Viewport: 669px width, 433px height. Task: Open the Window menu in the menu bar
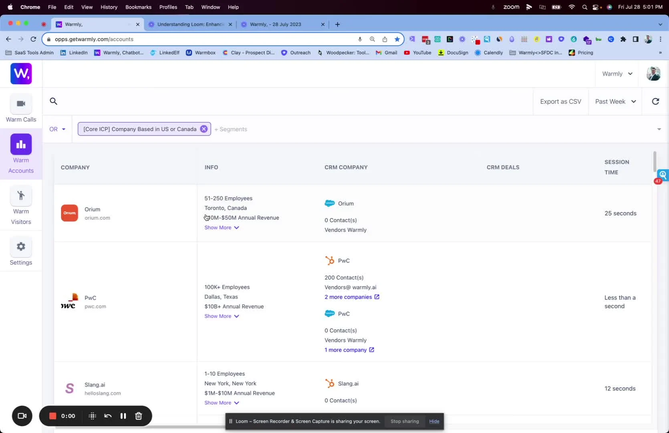click(211, 7)
